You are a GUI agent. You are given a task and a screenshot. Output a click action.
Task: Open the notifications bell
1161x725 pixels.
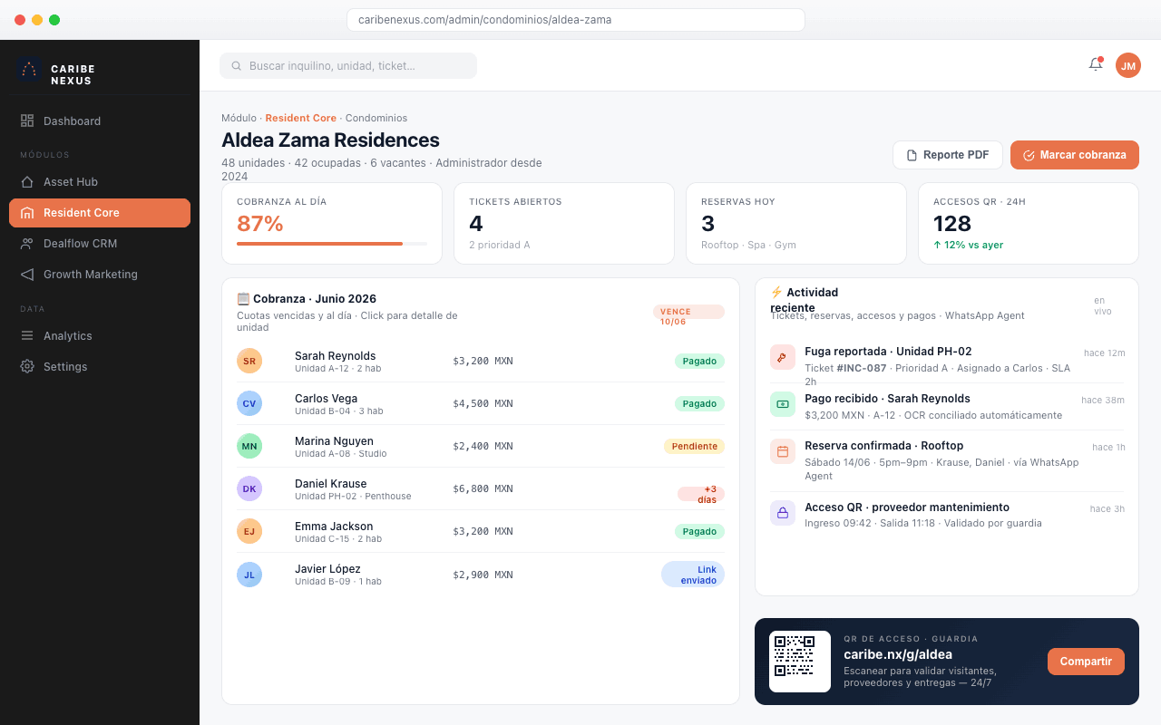click(x=1096, y=64)
